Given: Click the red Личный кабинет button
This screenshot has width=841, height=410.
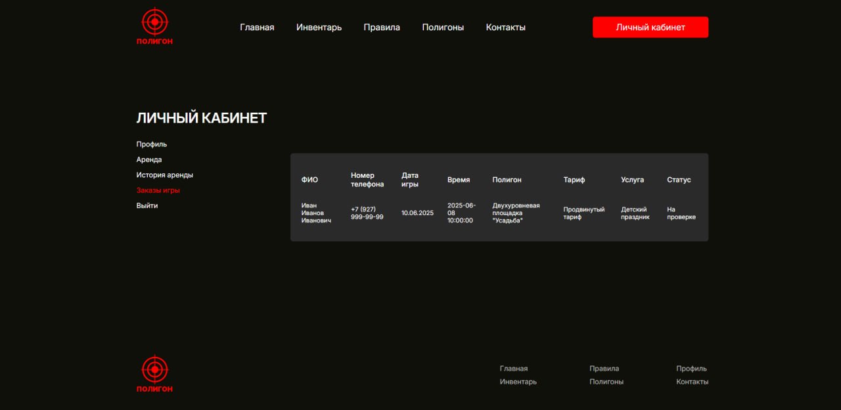Looking at the screenshot, I should [650, 27].
